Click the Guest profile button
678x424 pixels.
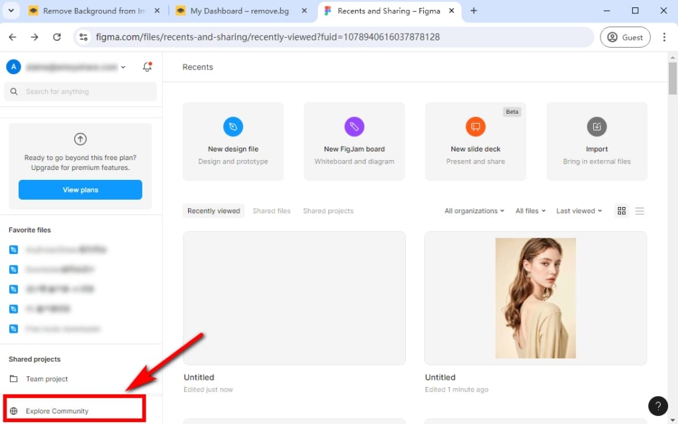pos(625,37)
